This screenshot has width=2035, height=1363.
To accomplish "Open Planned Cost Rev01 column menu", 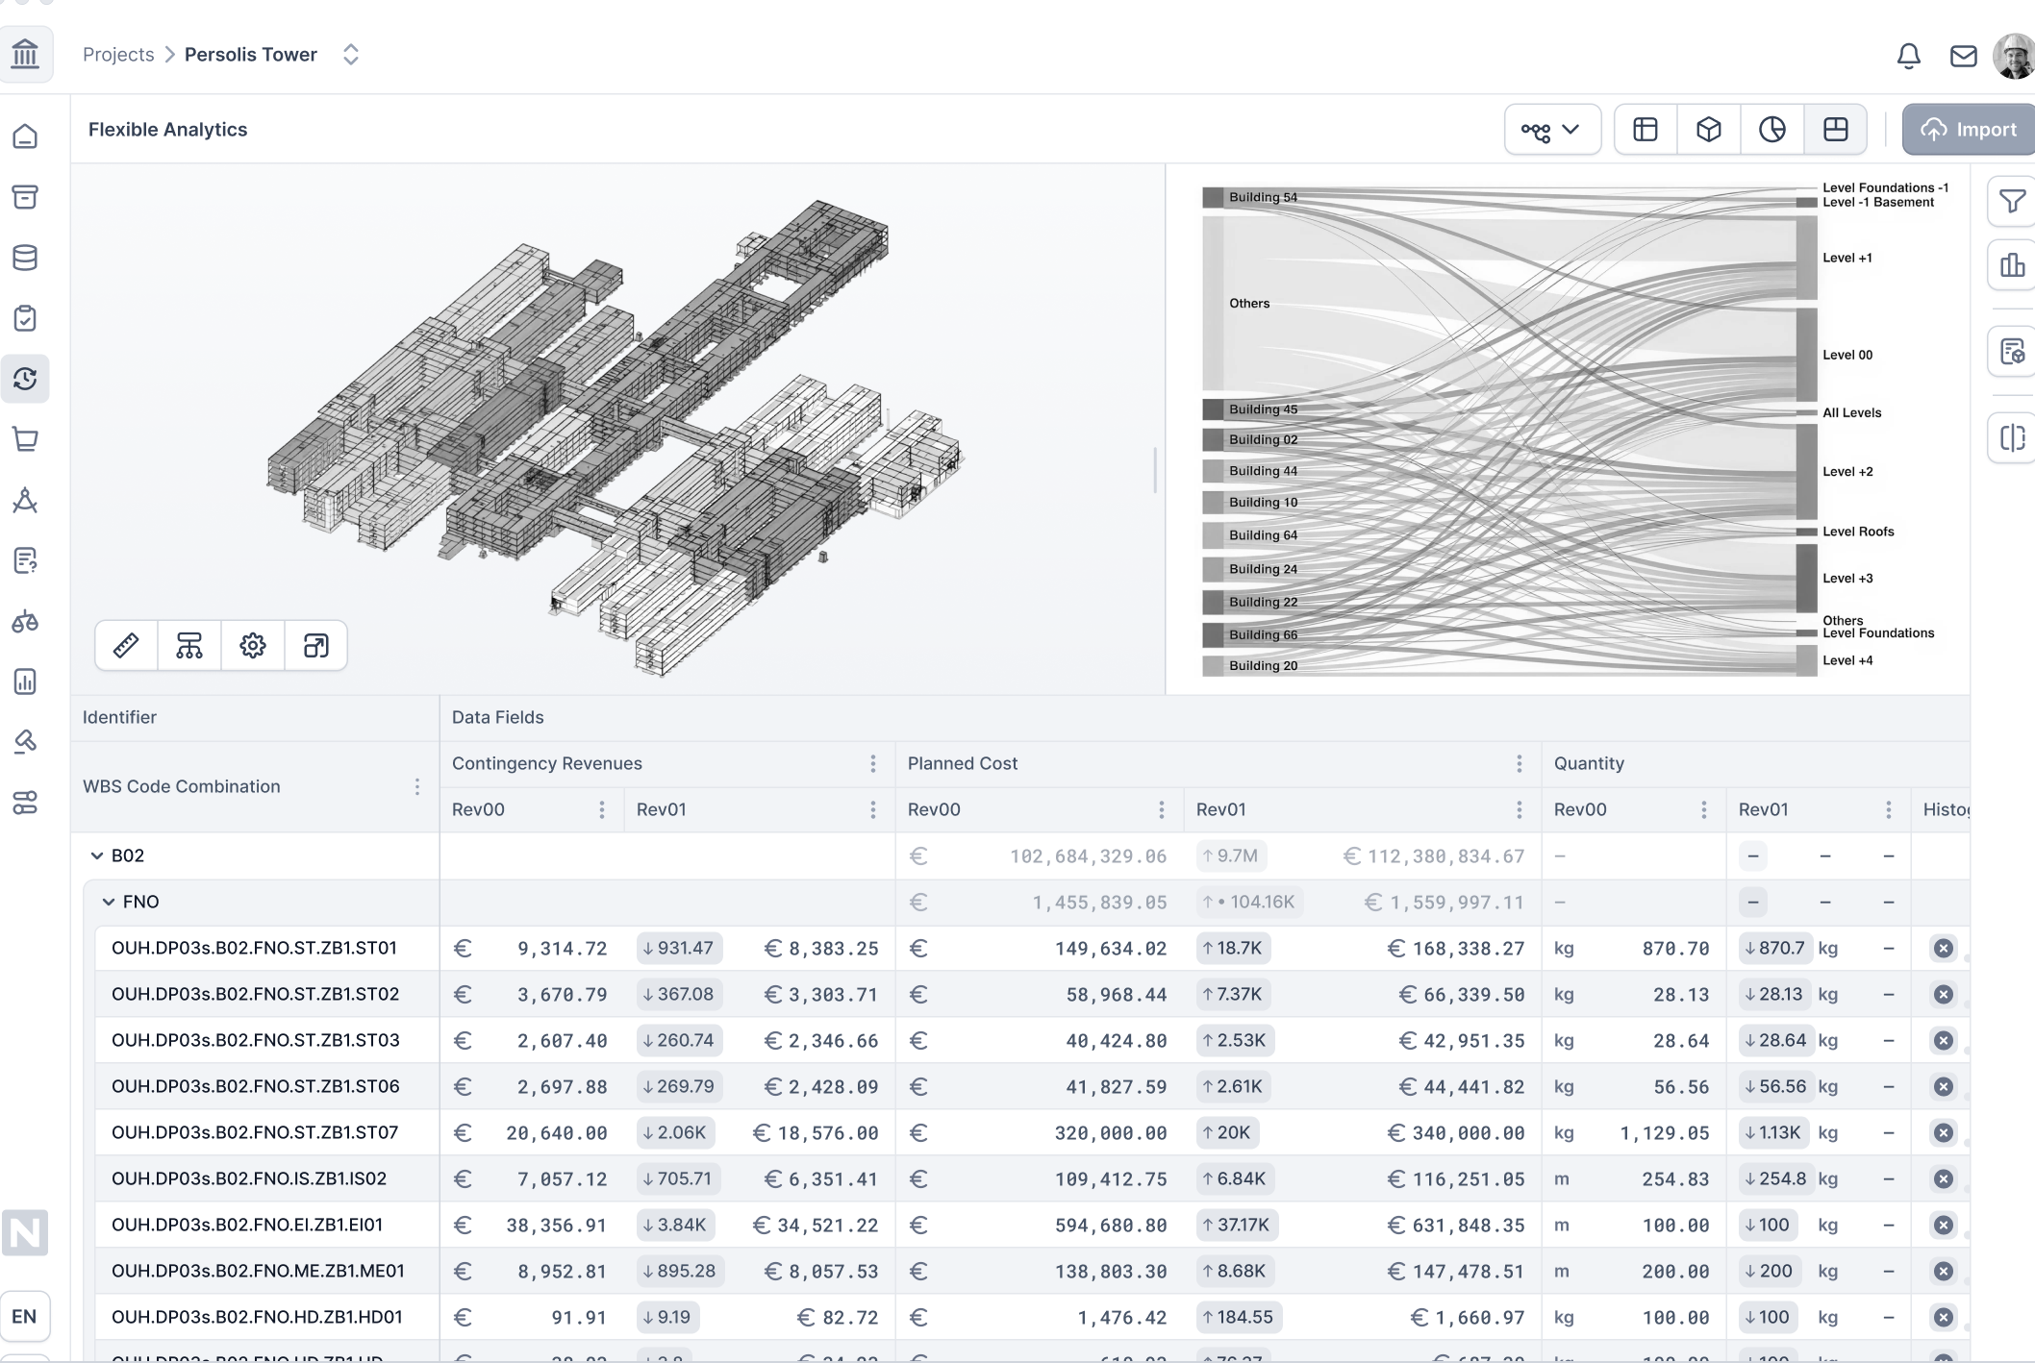I will [1520, 809].
